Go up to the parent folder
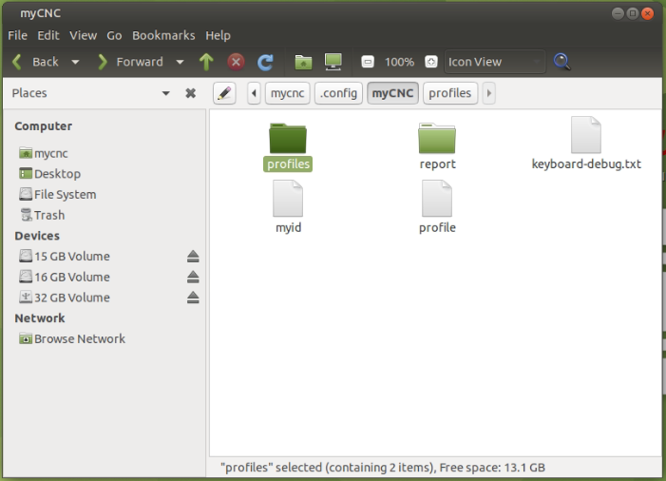This screenshot has width=666, height=481. 206,62
